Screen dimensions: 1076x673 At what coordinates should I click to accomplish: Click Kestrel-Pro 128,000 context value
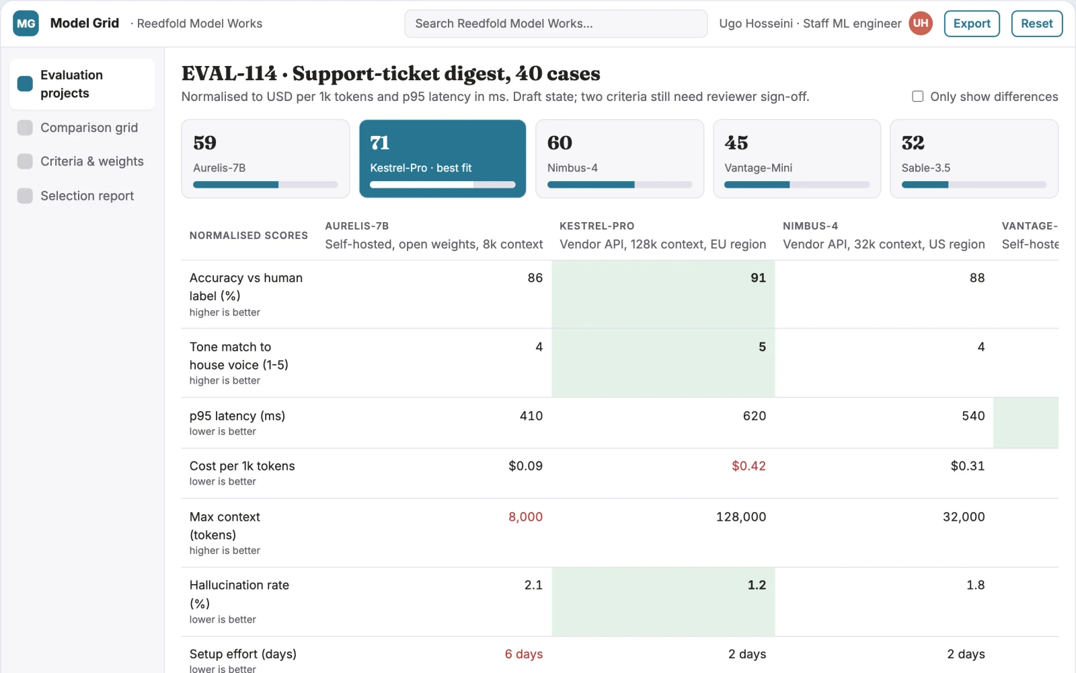pyautogui.click(x=741, y=517)
